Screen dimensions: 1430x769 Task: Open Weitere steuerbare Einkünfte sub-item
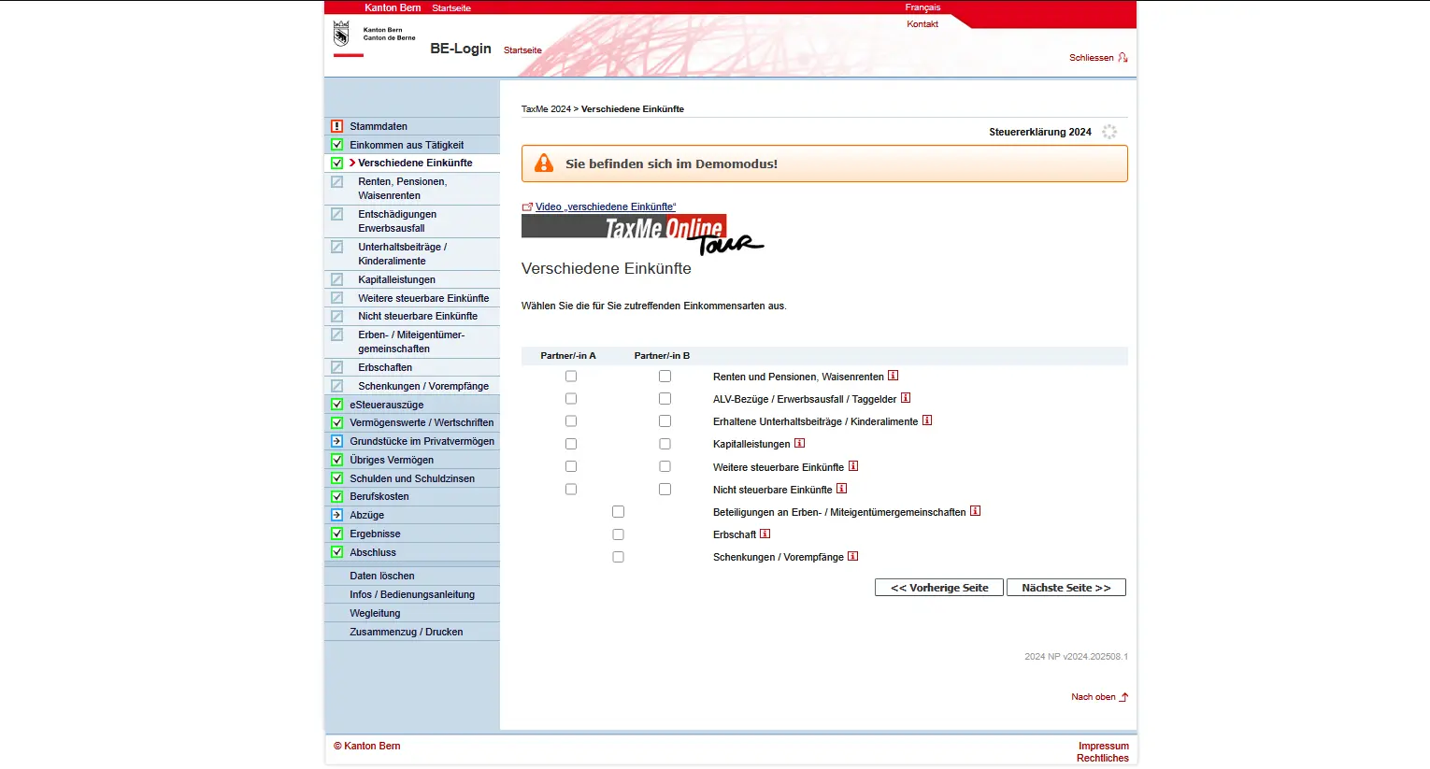pyautogui.click(x=422, y=298)
